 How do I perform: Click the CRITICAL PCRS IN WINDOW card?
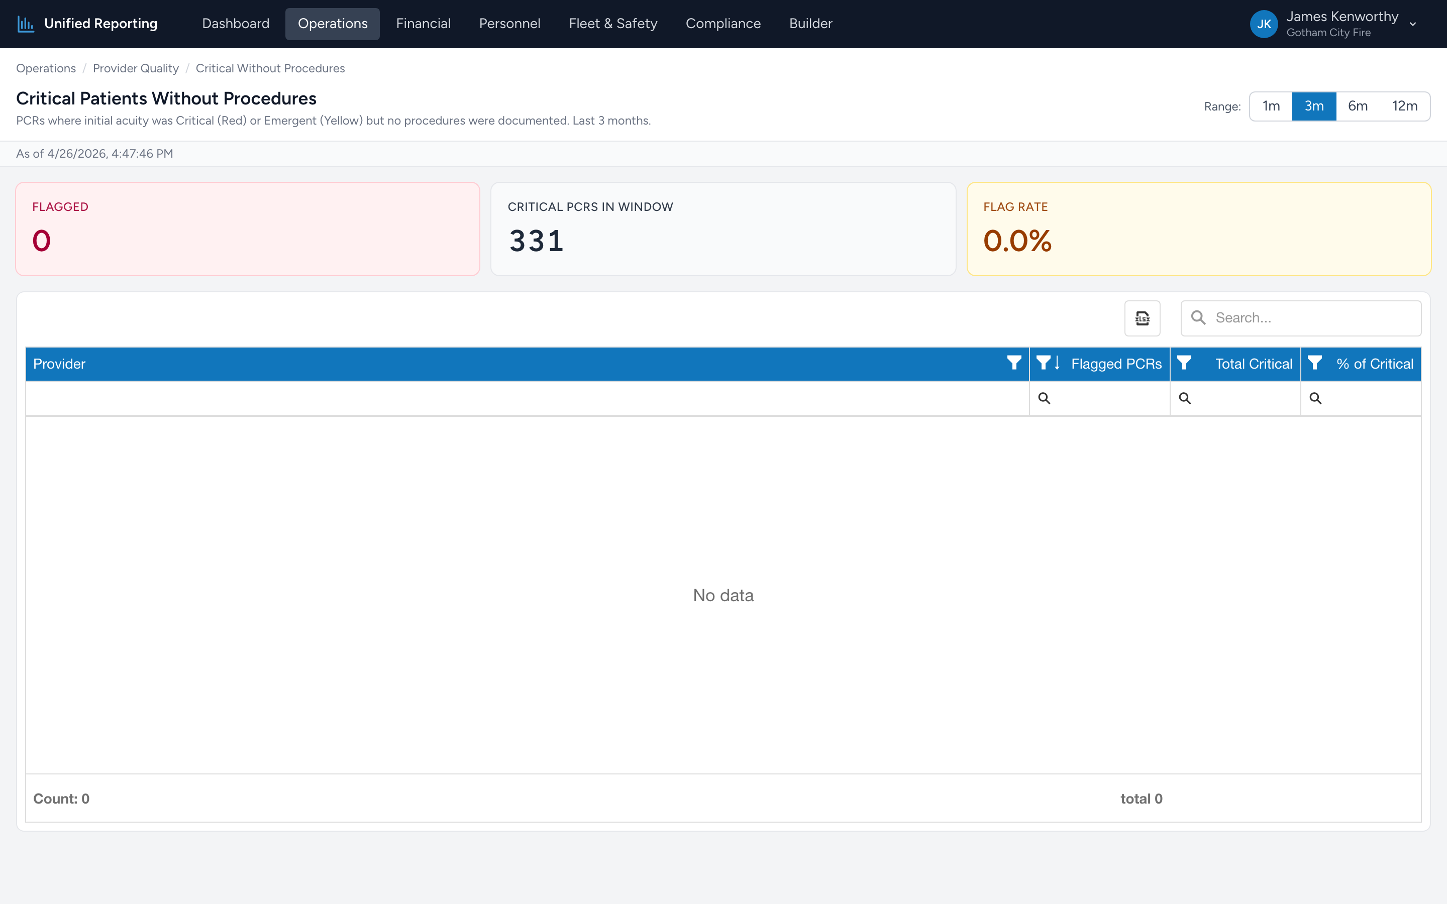point(723,229)
